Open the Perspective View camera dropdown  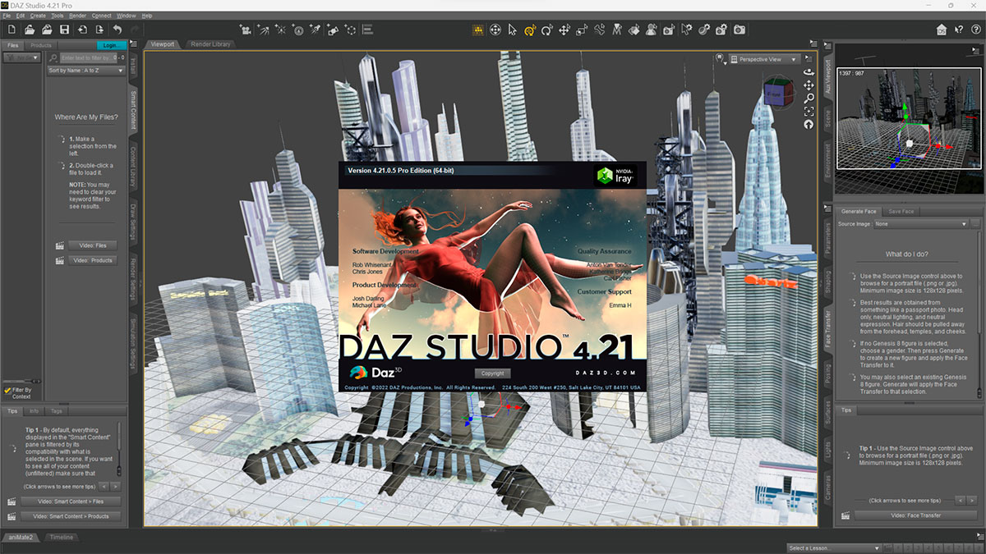click(x=765, y=59)
